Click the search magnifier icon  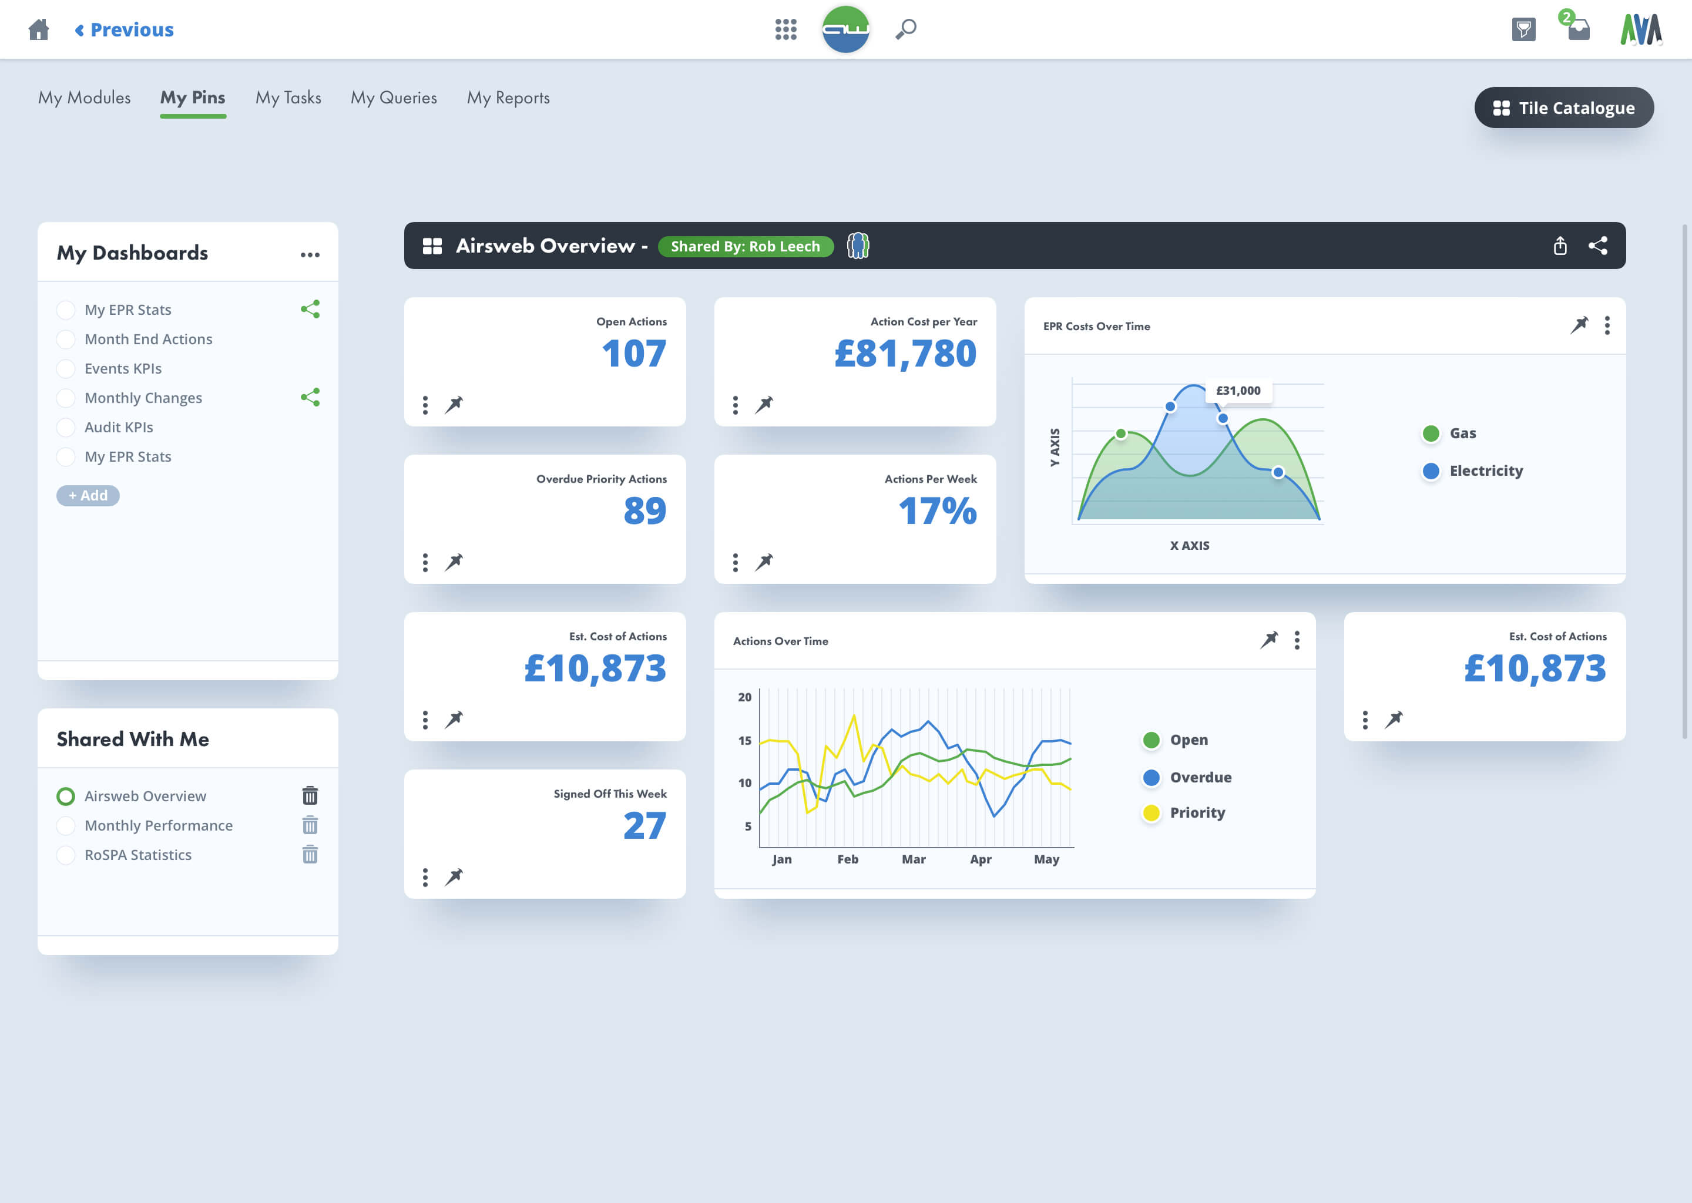pyautogui.click(x=905, y=29)
